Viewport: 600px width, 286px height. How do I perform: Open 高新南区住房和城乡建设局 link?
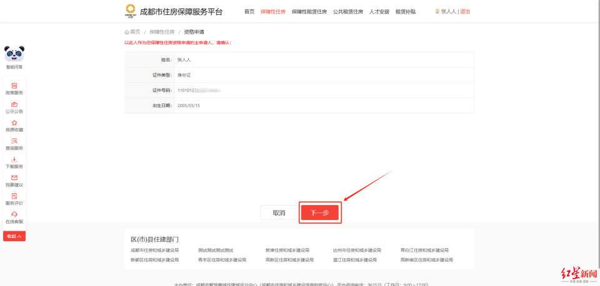point(427,260)
